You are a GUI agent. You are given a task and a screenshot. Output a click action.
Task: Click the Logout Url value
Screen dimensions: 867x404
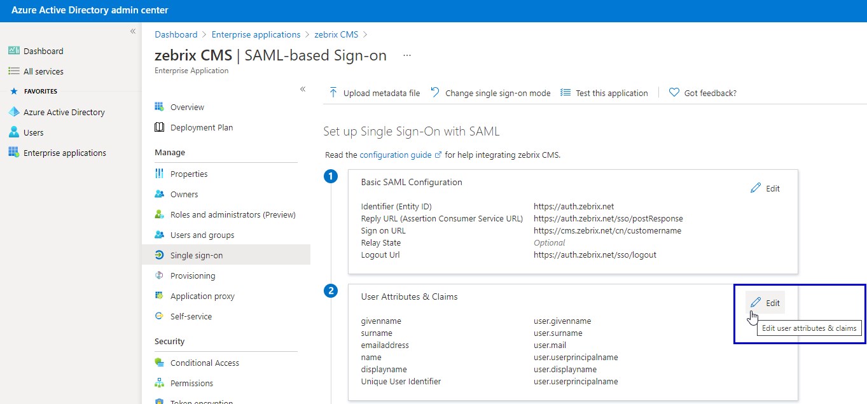tap(595, 254)
